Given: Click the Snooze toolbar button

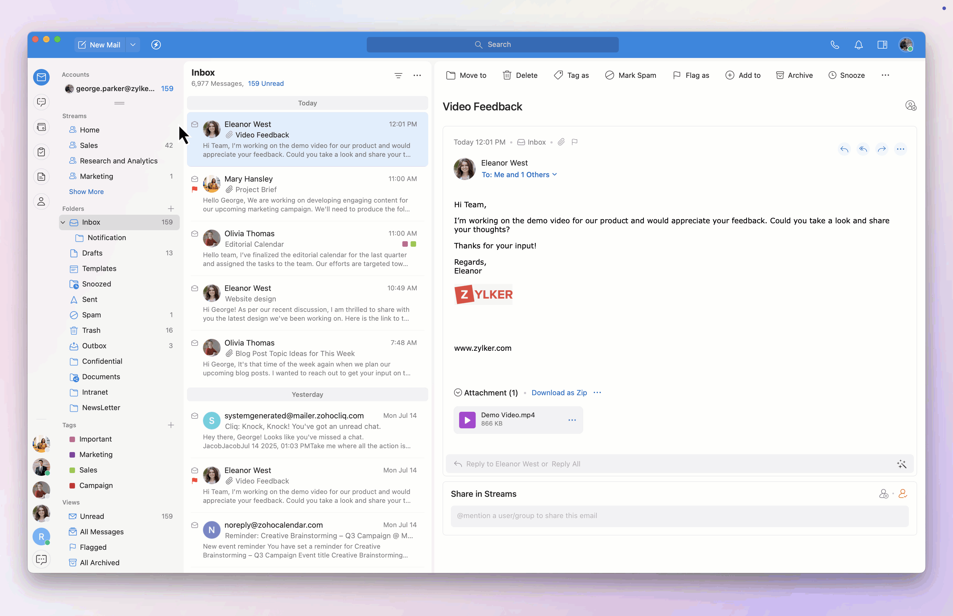Looking at the screenshot, I should 846,75.
